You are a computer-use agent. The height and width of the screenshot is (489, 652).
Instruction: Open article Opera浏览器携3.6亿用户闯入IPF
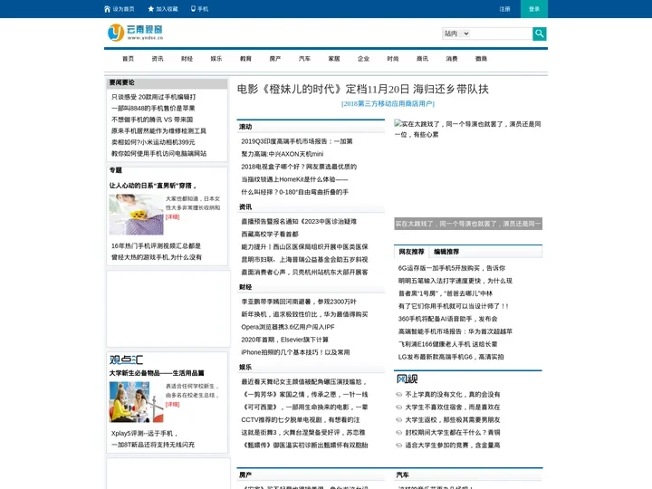click(288, 327)
